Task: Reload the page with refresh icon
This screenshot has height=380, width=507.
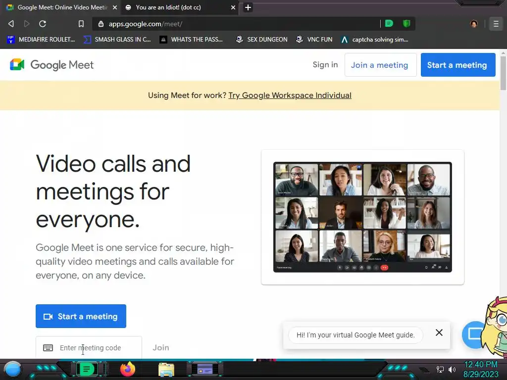Action: point(43,24)
